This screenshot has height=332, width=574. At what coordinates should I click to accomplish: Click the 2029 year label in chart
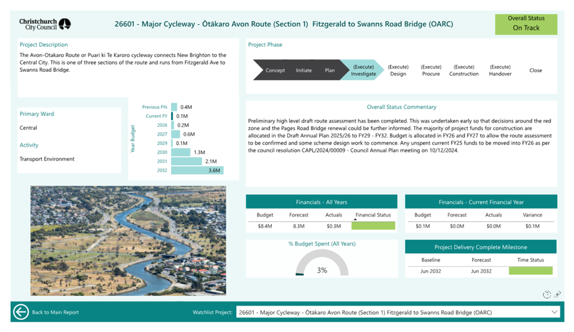coord(162,143)
